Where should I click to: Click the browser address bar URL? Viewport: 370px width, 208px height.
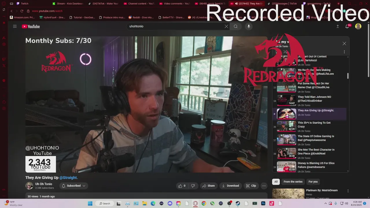(x=47, y=11)
